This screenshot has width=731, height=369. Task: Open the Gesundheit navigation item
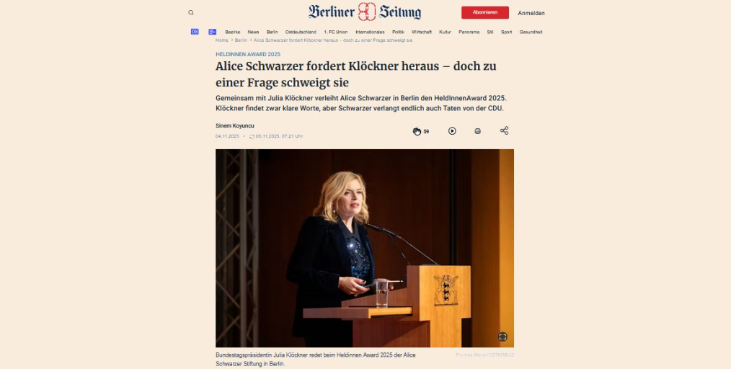(531, 32)
